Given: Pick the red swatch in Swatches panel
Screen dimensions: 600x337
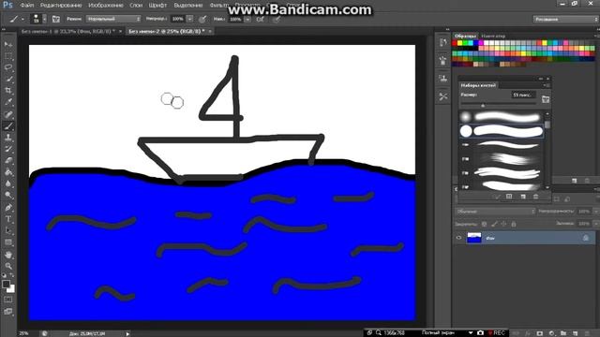Looking at the screenshot, I should [x=455, y=43].
